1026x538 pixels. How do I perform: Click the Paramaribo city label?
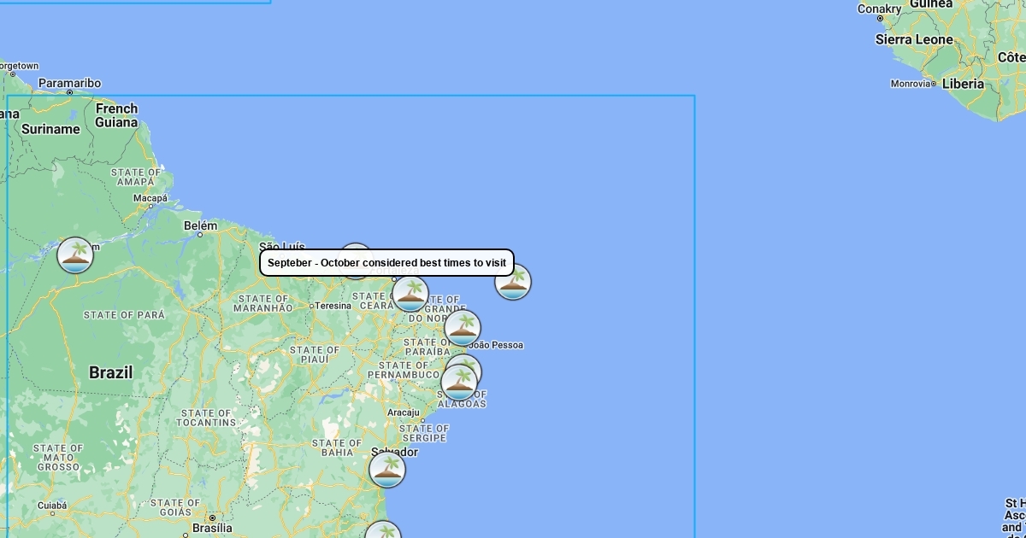[x=70, y=84]
